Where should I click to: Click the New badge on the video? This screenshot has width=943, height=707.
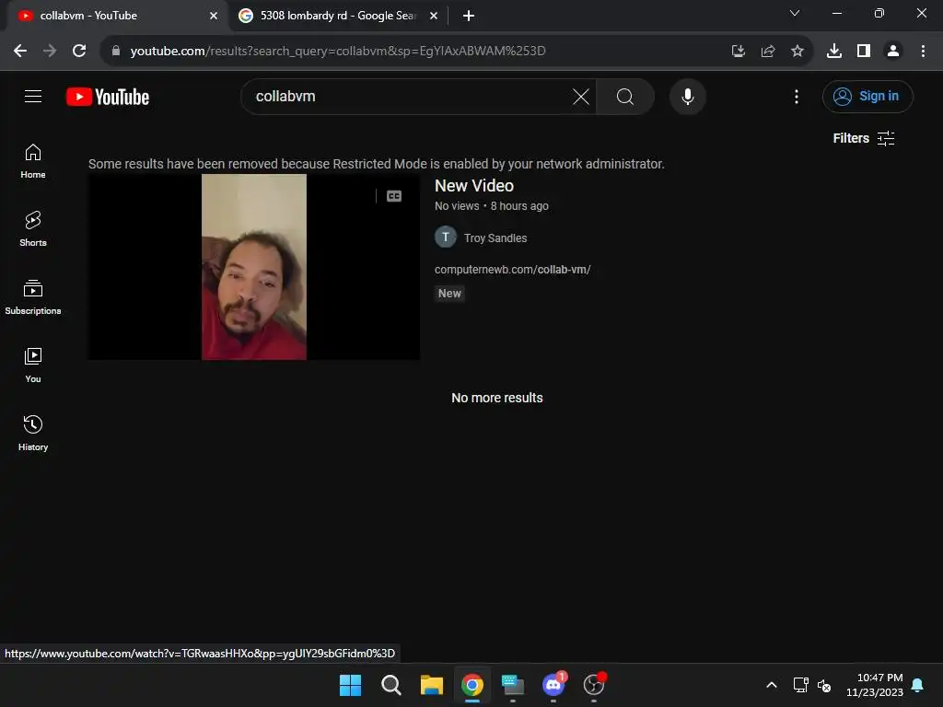coord(449,294)
